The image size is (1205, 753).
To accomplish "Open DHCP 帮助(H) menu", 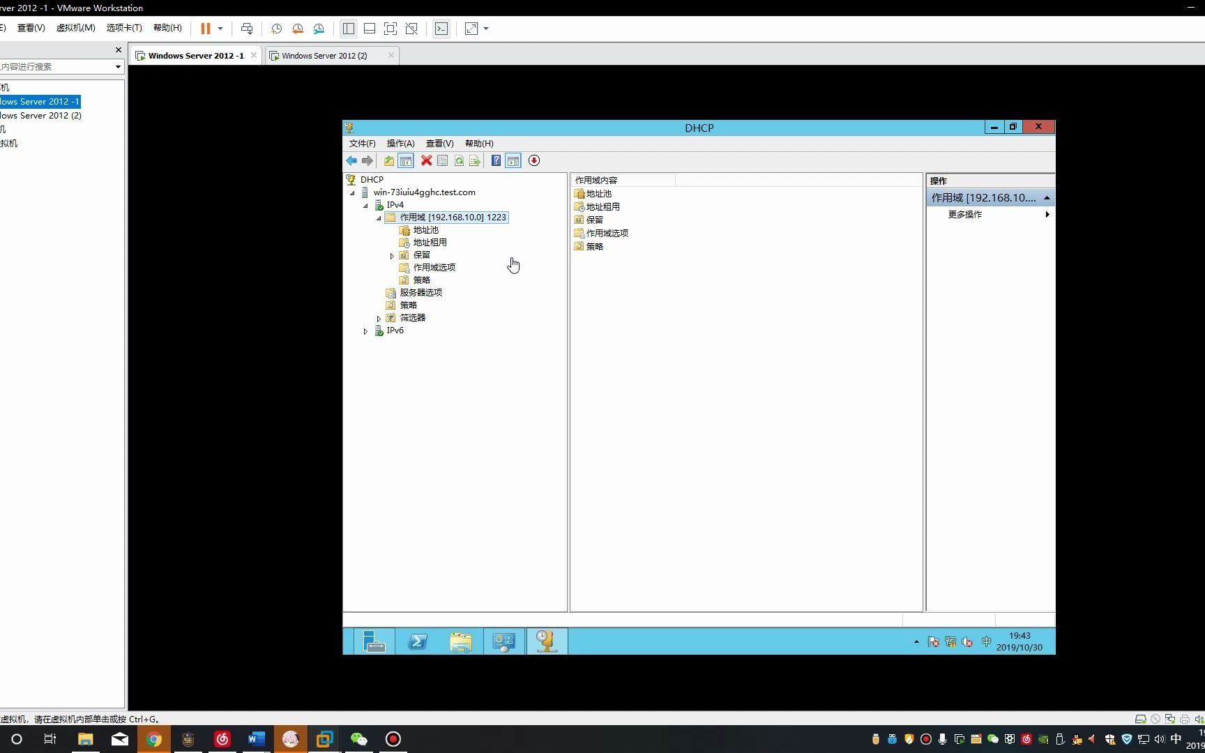I will (x=479, y=144).
